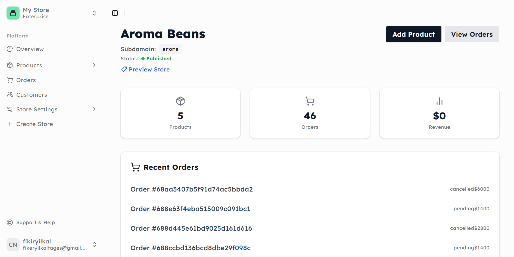Toggle the sidebar panel icon

pyautogui.click(x=115, y=13)
